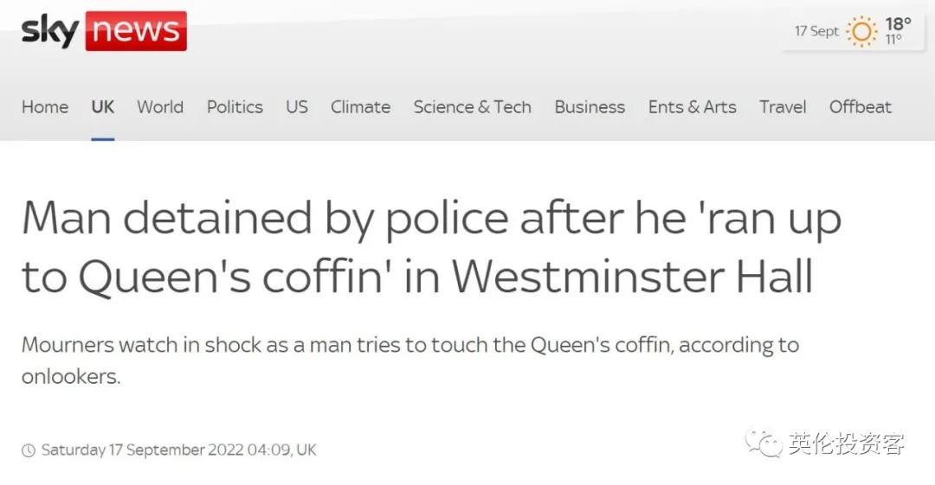The height and width of the screenshot is (485, 935).
Task: Select the UK tab
Action: point(102,106)
